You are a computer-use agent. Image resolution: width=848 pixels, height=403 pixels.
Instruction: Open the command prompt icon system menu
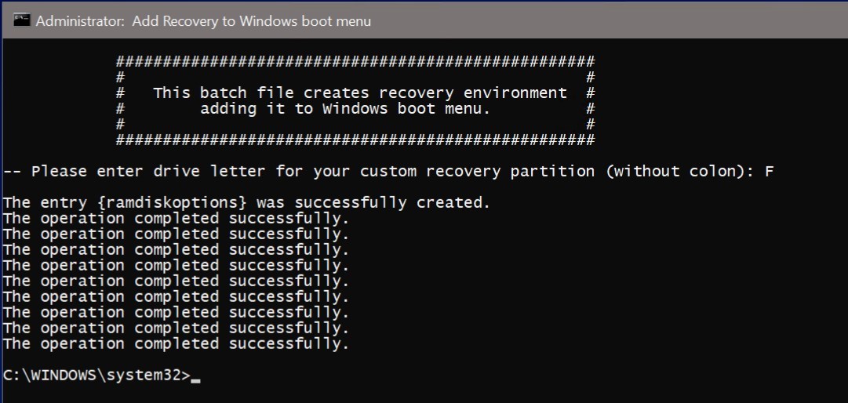[22, 20]
